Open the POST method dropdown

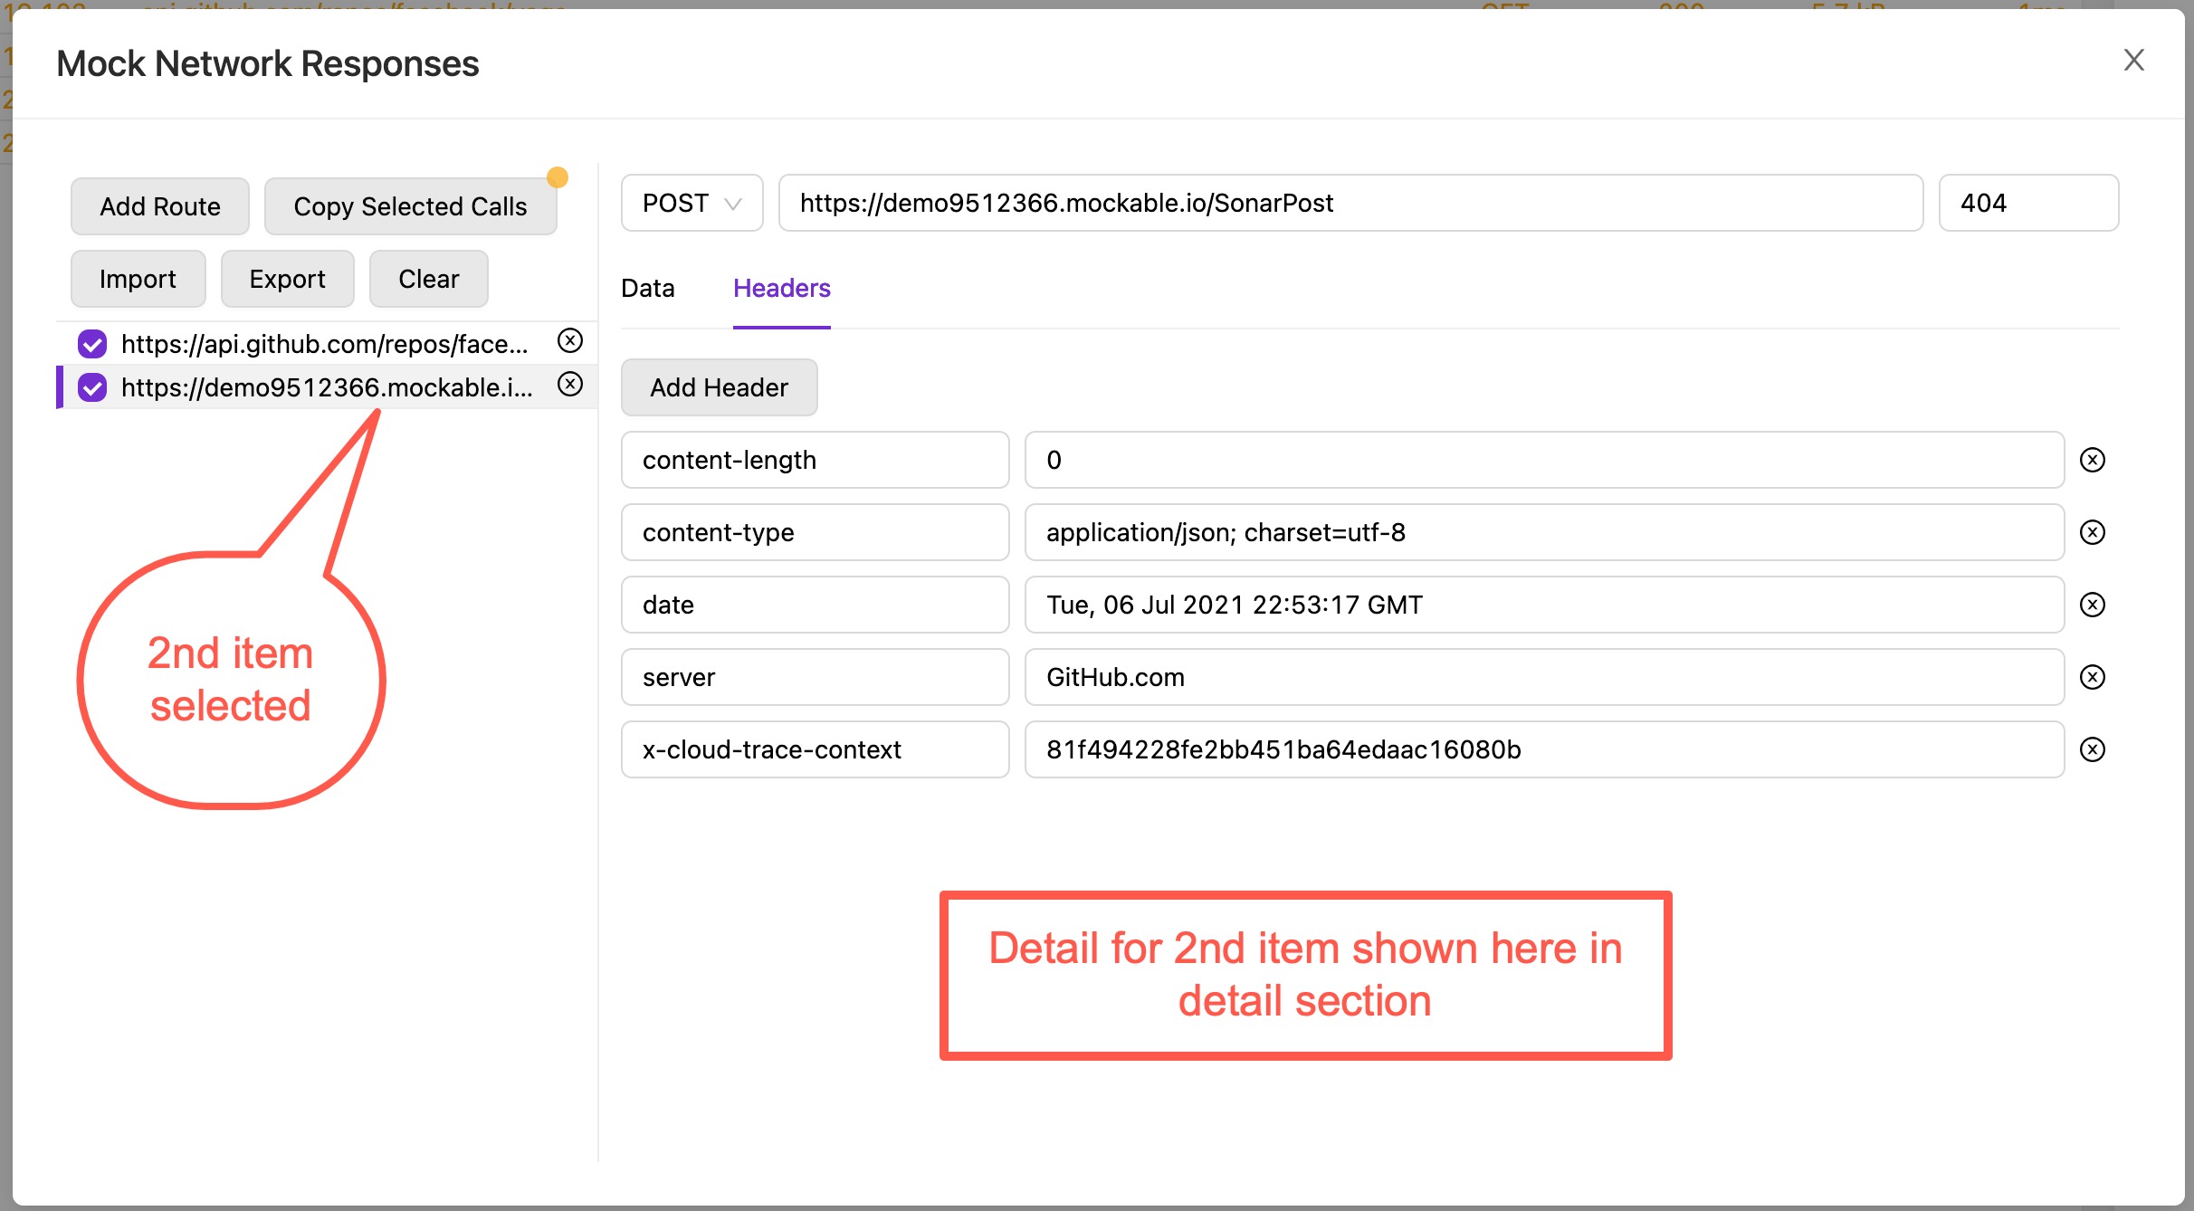(x=692, y=204)
